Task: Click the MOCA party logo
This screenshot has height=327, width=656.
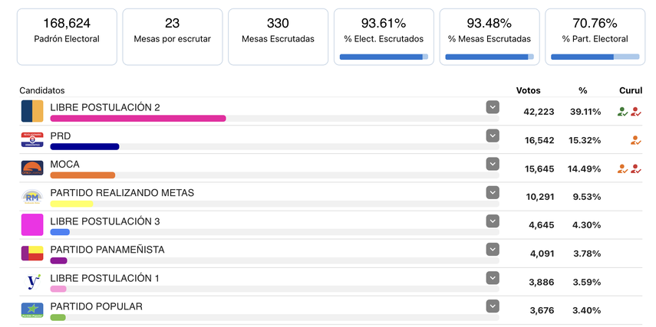Action: pyautogui.click(x=32, y=168)
